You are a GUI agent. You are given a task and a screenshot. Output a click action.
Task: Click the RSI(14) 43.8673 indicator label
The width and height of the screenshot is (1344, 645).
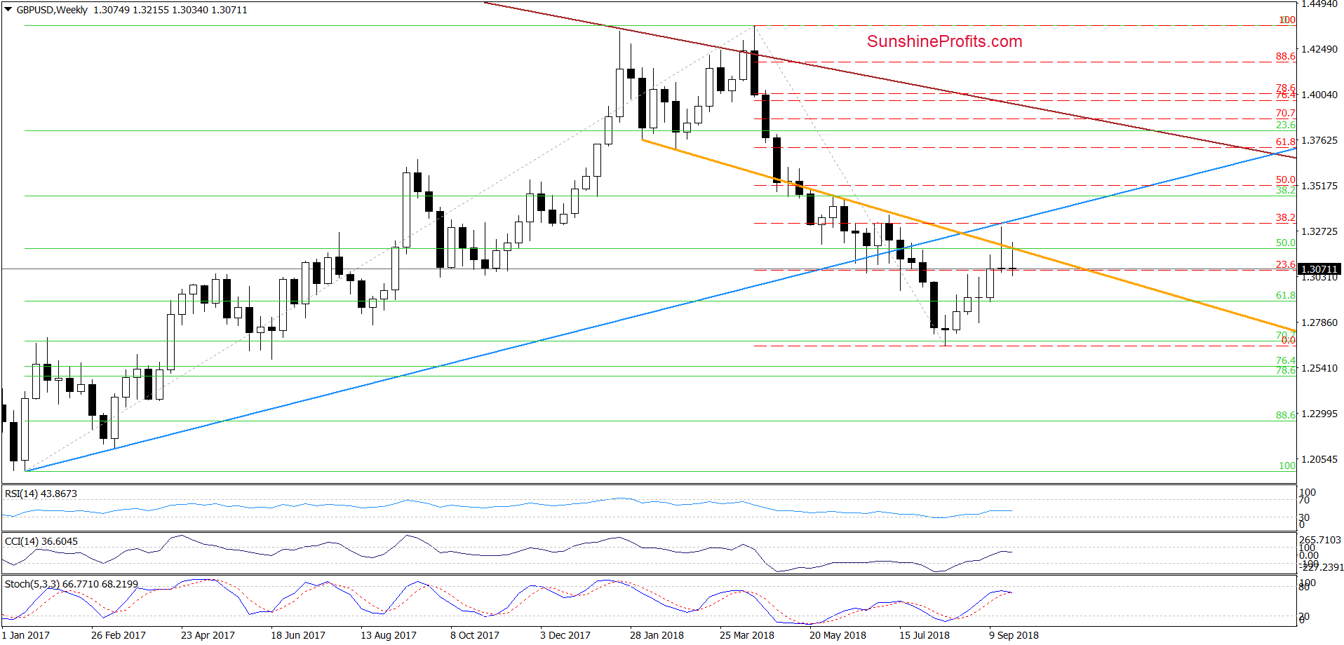coord(41,494)
